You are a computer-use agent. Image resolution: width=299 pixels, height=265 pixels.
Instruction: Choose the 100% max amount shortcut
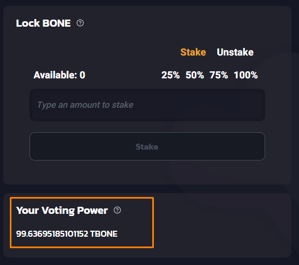[246, 75]
